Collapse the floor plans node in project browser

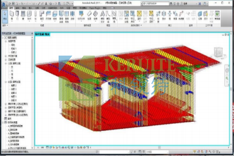tap(6, 41)
